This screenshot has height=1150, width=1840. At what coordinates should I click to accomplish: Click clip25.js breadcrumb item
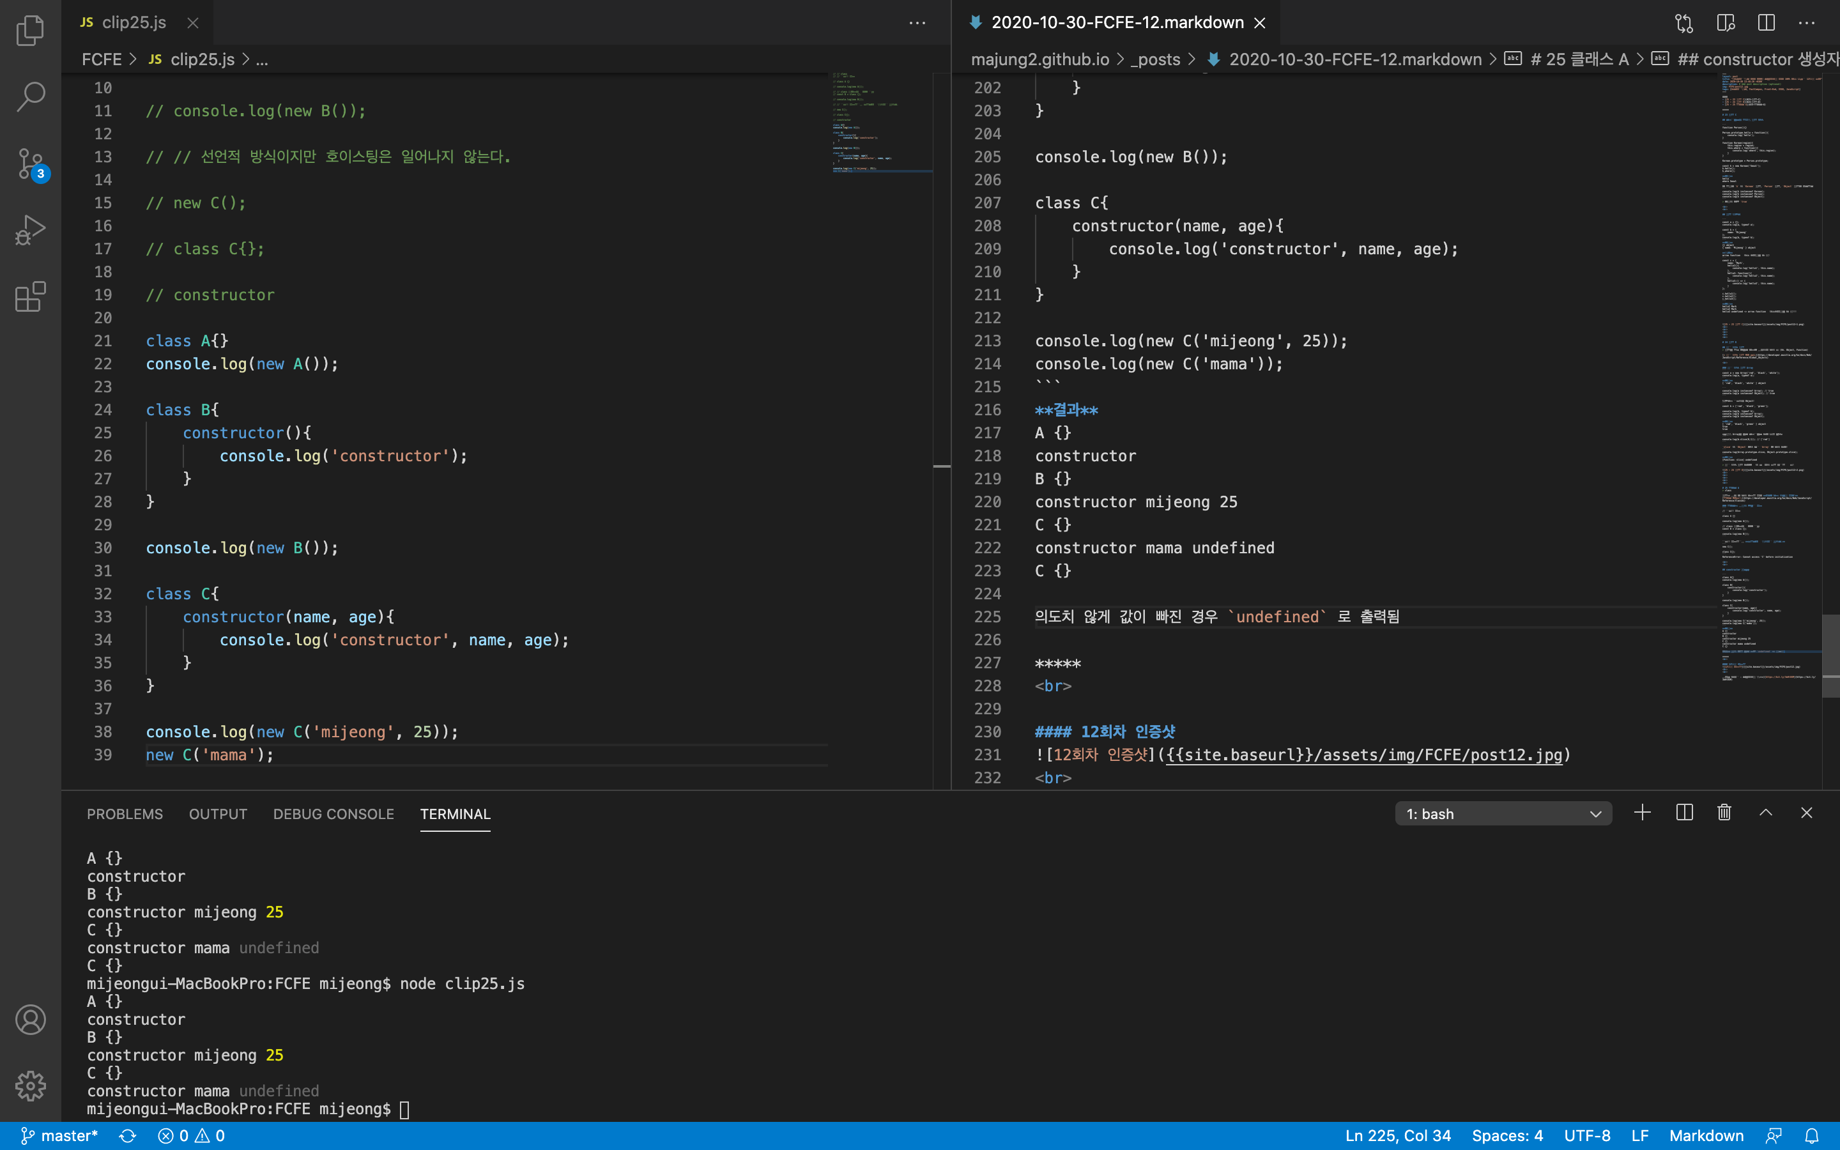click(192, 59)
